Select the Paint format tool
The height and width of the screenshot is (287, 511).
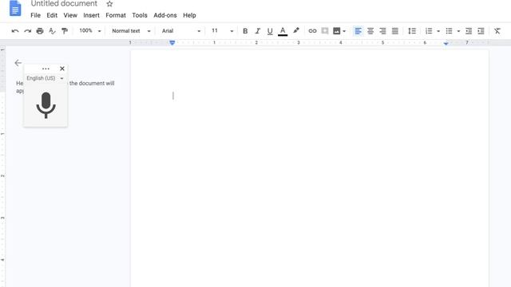coord(65,31)
